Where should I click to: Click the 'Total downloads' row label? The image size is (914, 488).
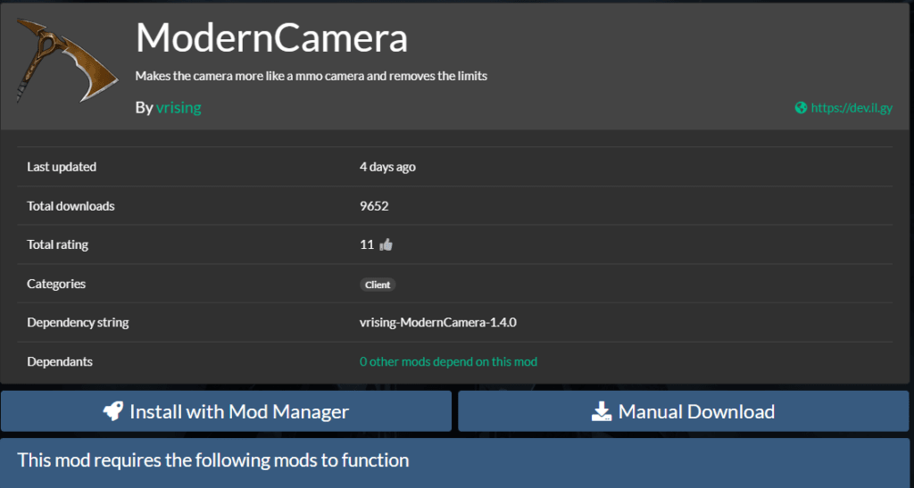pyautogui.click(x=71, y=206)
